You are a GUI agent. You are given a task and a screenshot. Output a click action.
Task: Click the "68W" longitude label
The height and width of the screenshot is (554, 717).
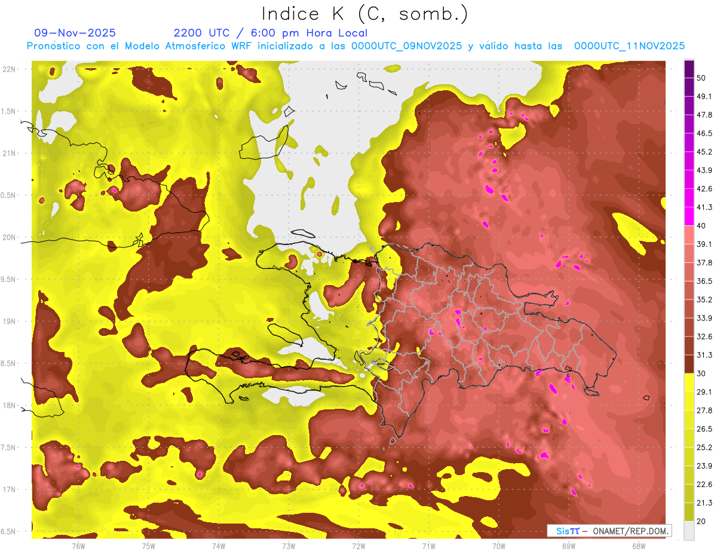[639, 546]
